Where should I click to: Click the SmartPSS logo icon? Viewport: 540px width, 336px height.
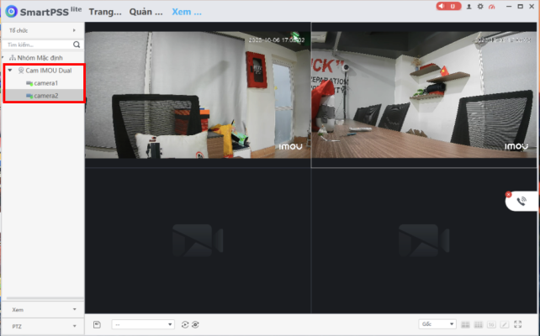point(12,12)
